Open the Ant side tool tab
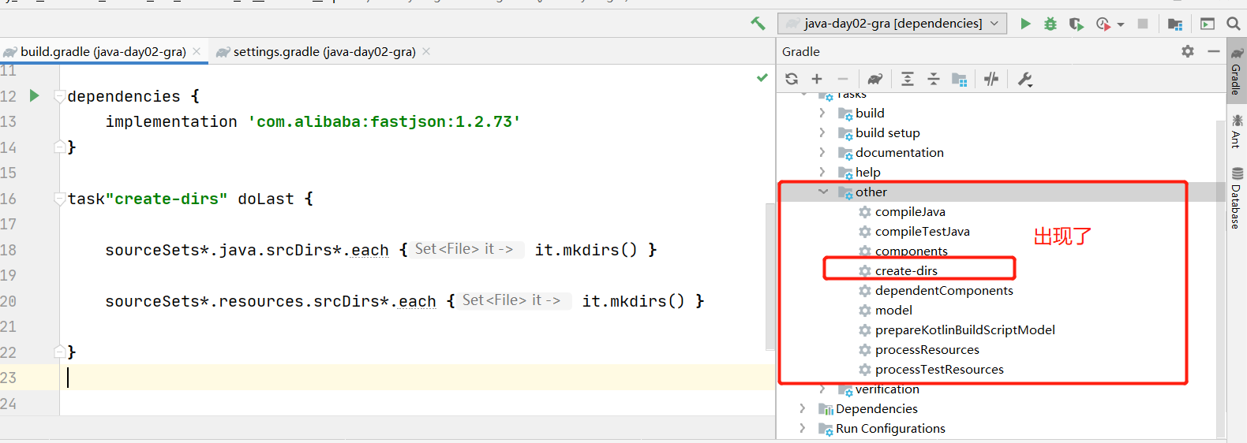 [x=1237, y=132]
